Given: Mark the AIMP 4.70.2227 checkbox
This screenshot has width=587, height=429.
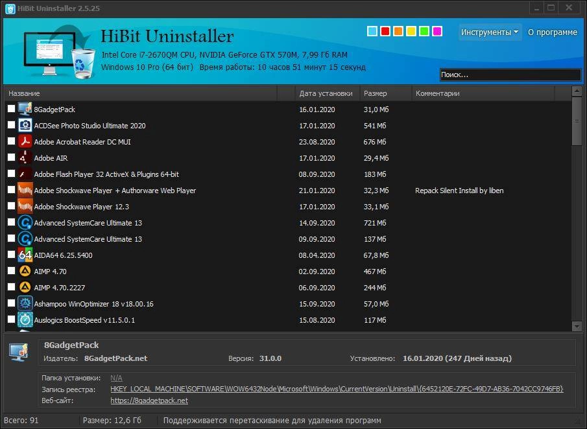Looking at the screenshot, I should point(11,287).
